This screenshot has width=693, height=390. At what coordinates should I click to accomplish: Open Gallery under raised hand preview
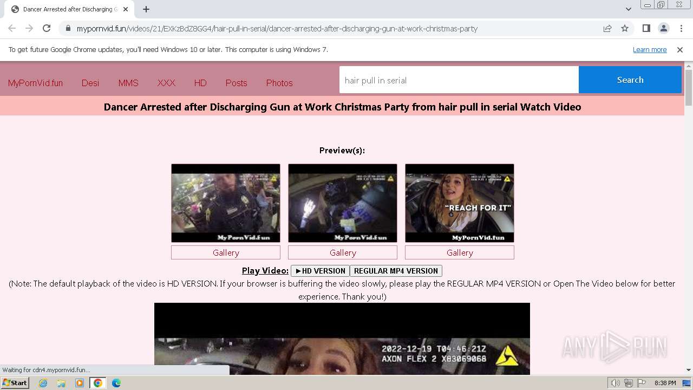click(343, 252)
